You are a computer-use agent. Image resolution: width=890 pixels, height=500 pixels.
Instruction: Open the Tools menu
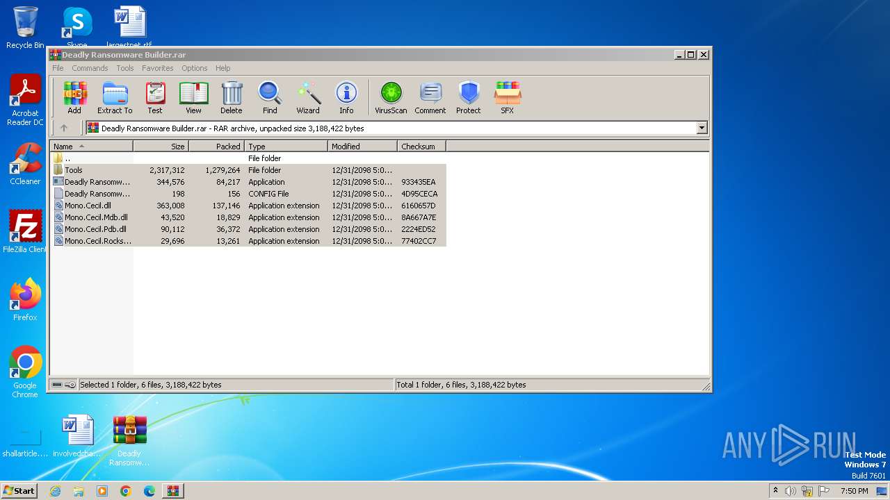[125, 68]
